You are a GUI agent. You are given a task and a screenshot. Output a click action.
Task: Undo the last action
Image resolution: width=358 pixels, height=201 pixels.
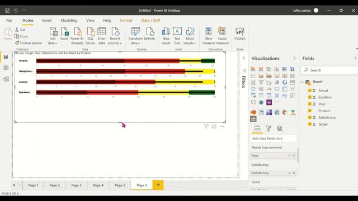[16, 11]
